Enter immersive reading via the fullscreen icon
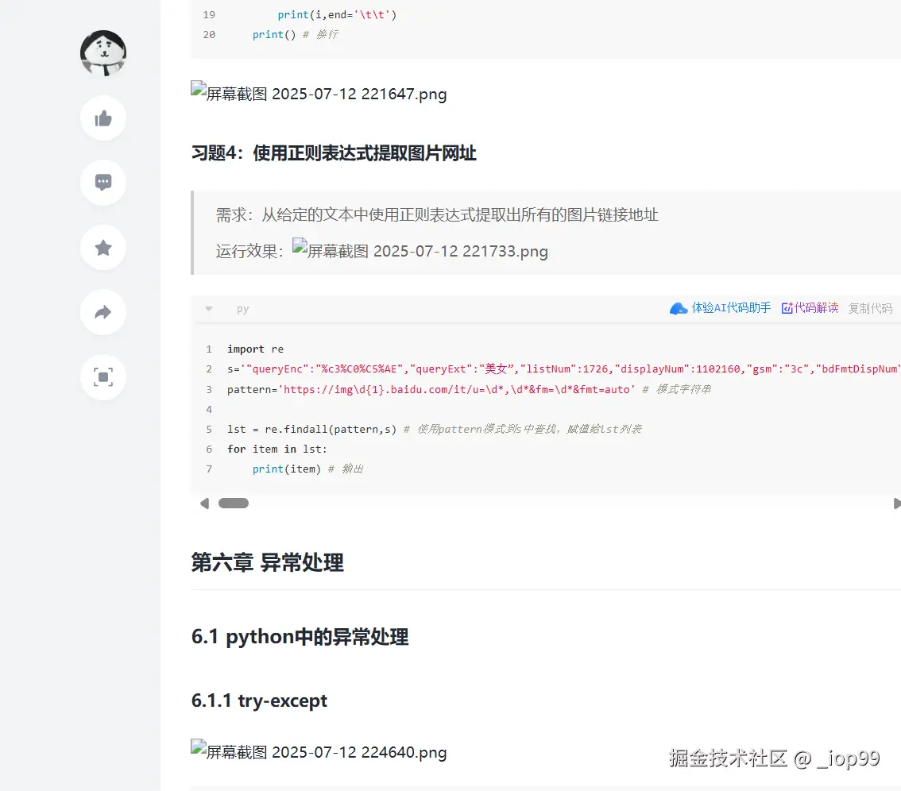901x791 pixels. pos(102,377)
